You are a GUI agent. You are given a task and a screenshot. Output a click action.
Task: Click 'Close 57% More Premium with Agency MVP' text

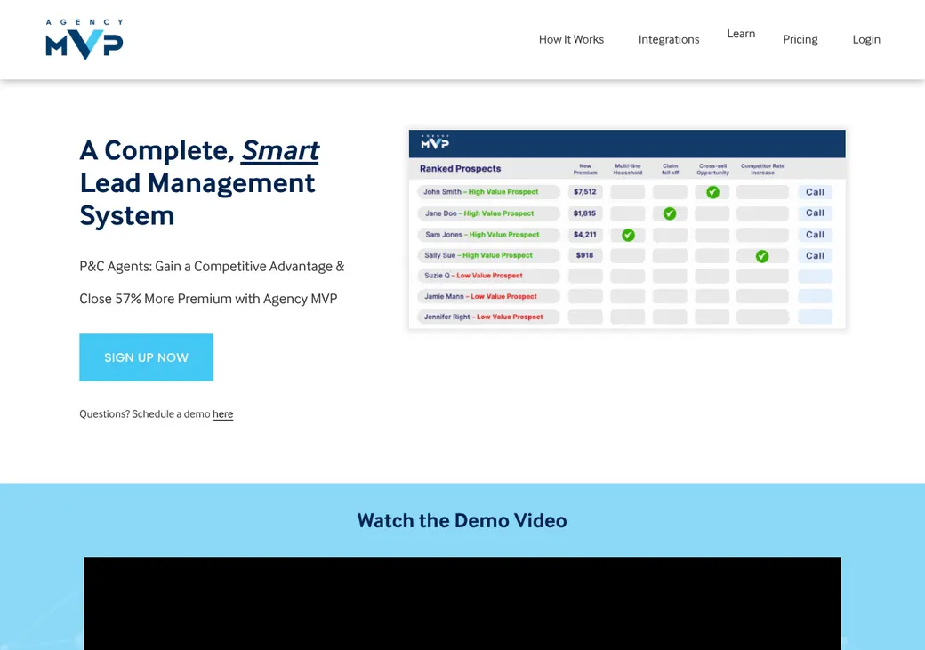tap(208, 299)
